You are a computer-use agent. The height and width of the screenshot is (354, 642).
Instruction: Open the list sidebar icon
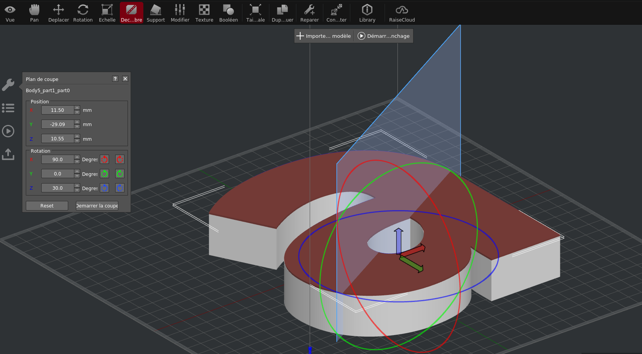click(8, 108)
